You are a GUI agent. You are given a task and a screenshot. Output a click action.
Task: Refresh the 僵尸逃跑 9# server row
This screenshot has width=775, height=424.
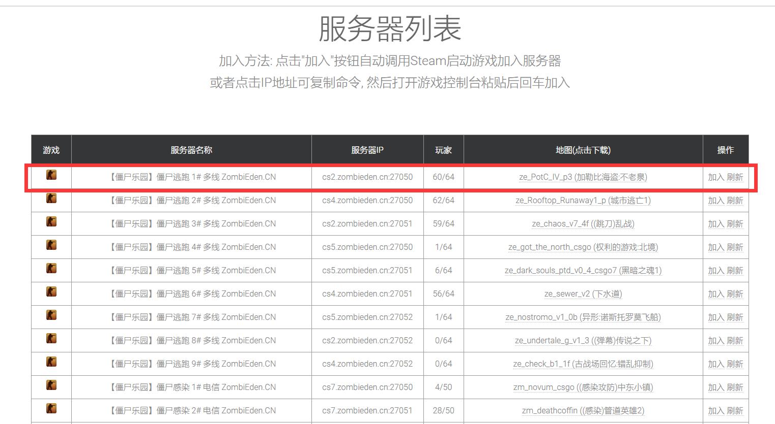(x=735, y=364)
